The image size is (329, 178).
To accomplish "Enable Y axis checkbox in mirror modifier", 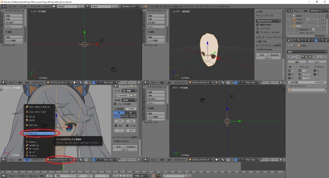I will coord(289,74).
